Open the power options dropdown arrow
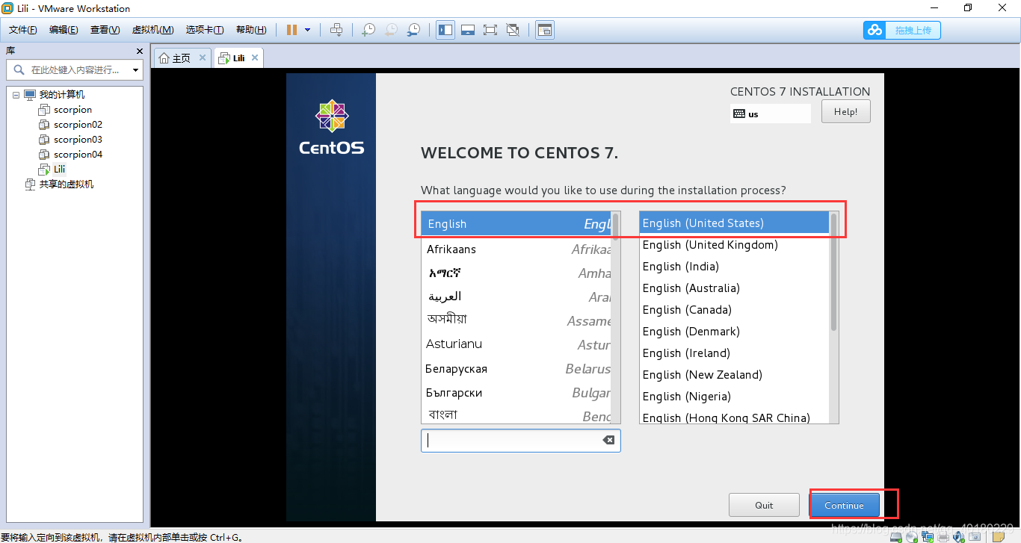 point(307,30)
